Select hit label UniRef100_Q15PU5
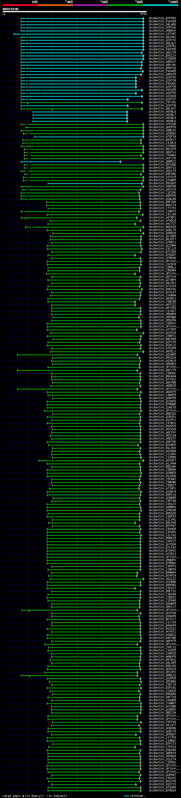Viewport: 181px width, 798px height. click(x=162, y=679)
